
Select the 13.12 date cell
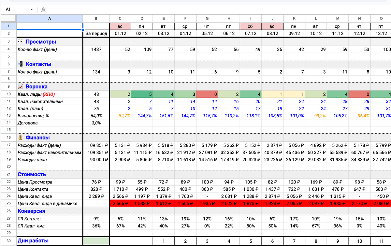point(381,34)
